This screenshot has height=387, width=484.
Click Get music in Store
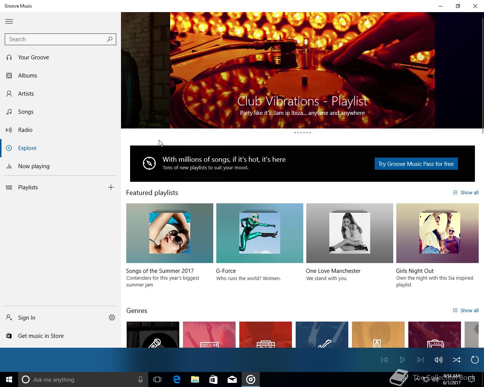(x=60, y=336)
